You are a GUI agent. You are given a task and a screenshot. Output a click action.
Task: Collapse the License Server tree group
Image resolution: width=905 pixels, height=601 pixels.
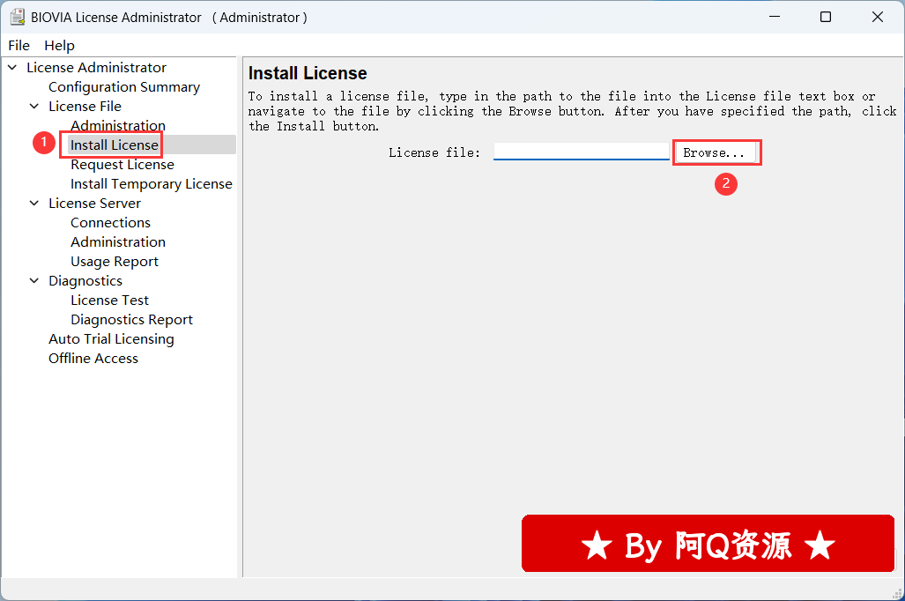pos(34,204)
